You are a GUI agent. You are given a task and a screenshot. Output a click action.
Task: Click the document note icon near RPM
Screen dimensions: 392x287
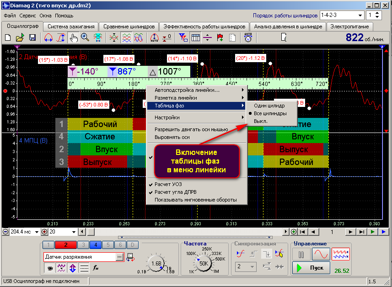click(x=284, y=38)
